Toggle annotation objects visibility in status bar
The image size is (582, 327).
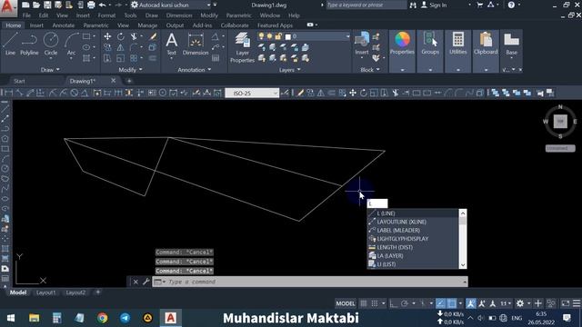tap(471, 303)
